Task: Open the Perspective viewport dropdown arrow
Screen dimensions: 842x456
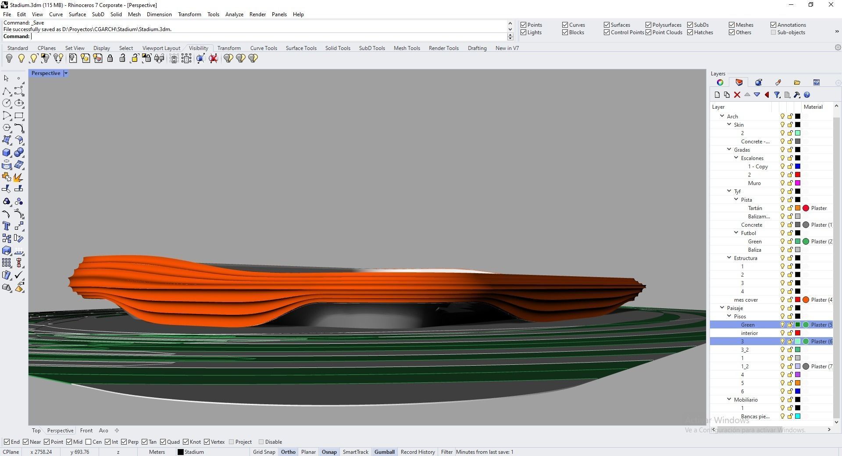Action: coord(66,73)
